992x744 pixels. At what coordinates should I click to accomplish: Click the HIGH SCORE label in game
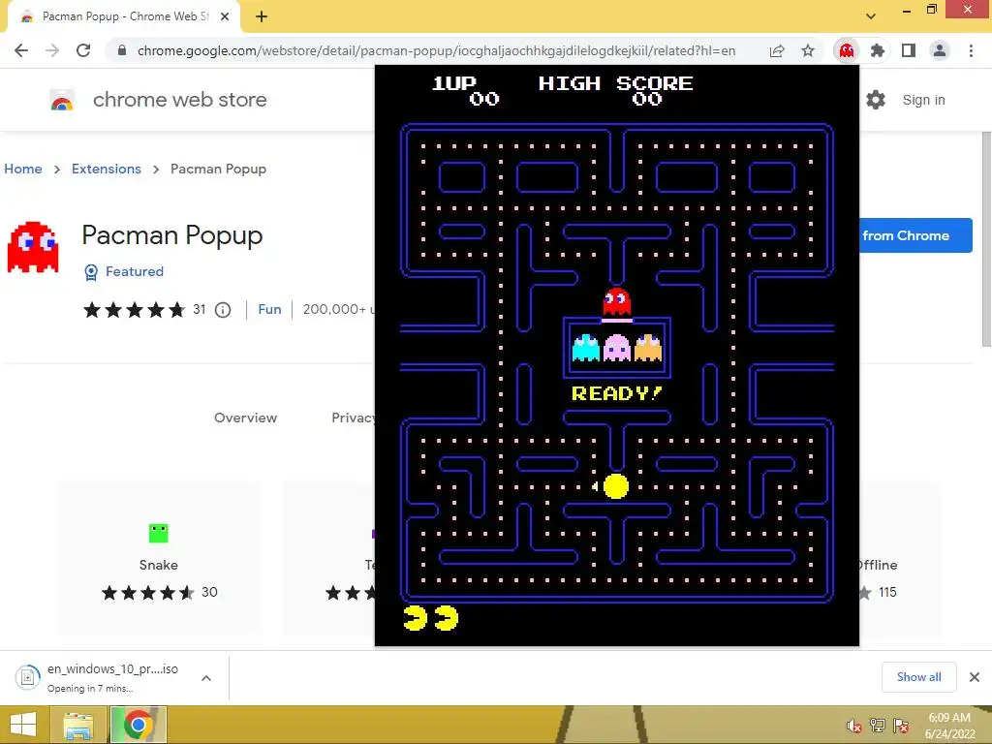pyautogui.click(x=615, y=83)
